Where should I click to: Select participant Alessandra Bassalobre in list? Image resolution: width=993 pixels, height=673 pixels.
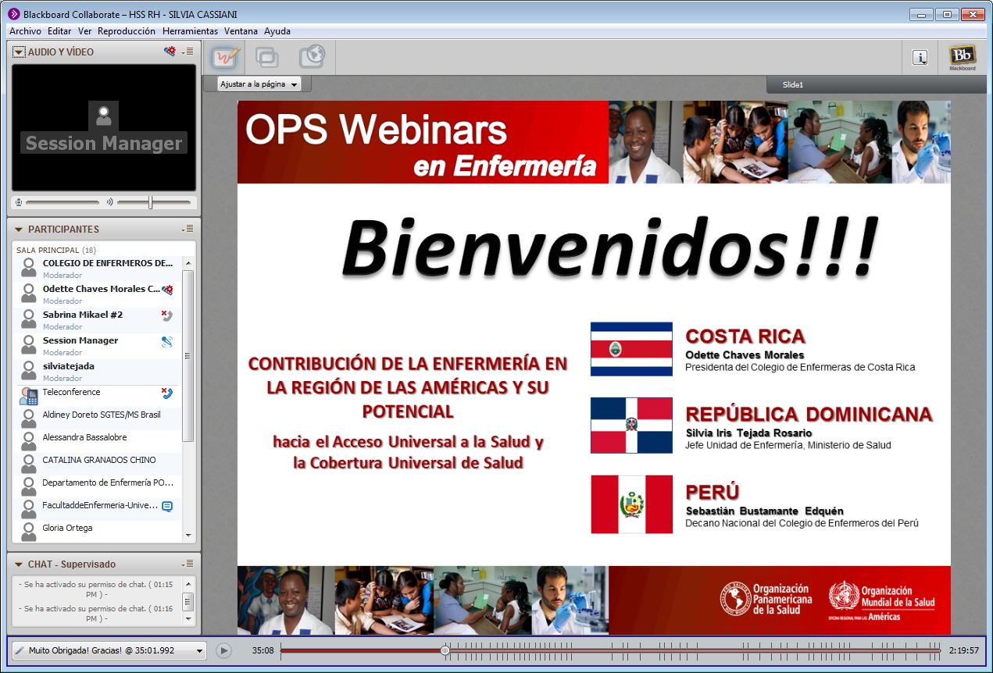click(84, 437)
